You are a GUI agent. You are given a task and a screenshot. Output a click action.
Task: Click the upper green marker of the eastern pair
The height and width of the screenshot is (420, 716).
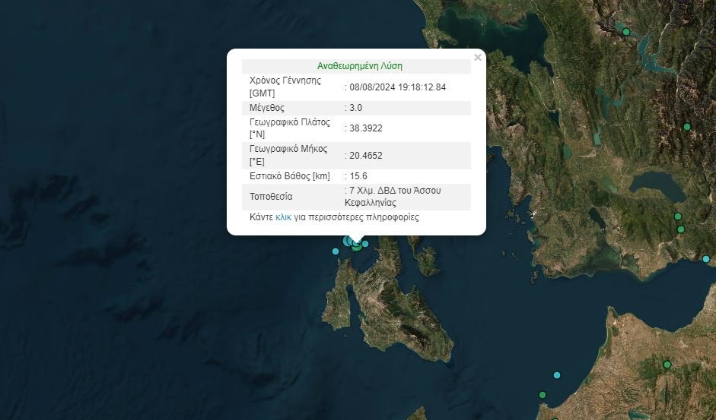coord(678,216)
